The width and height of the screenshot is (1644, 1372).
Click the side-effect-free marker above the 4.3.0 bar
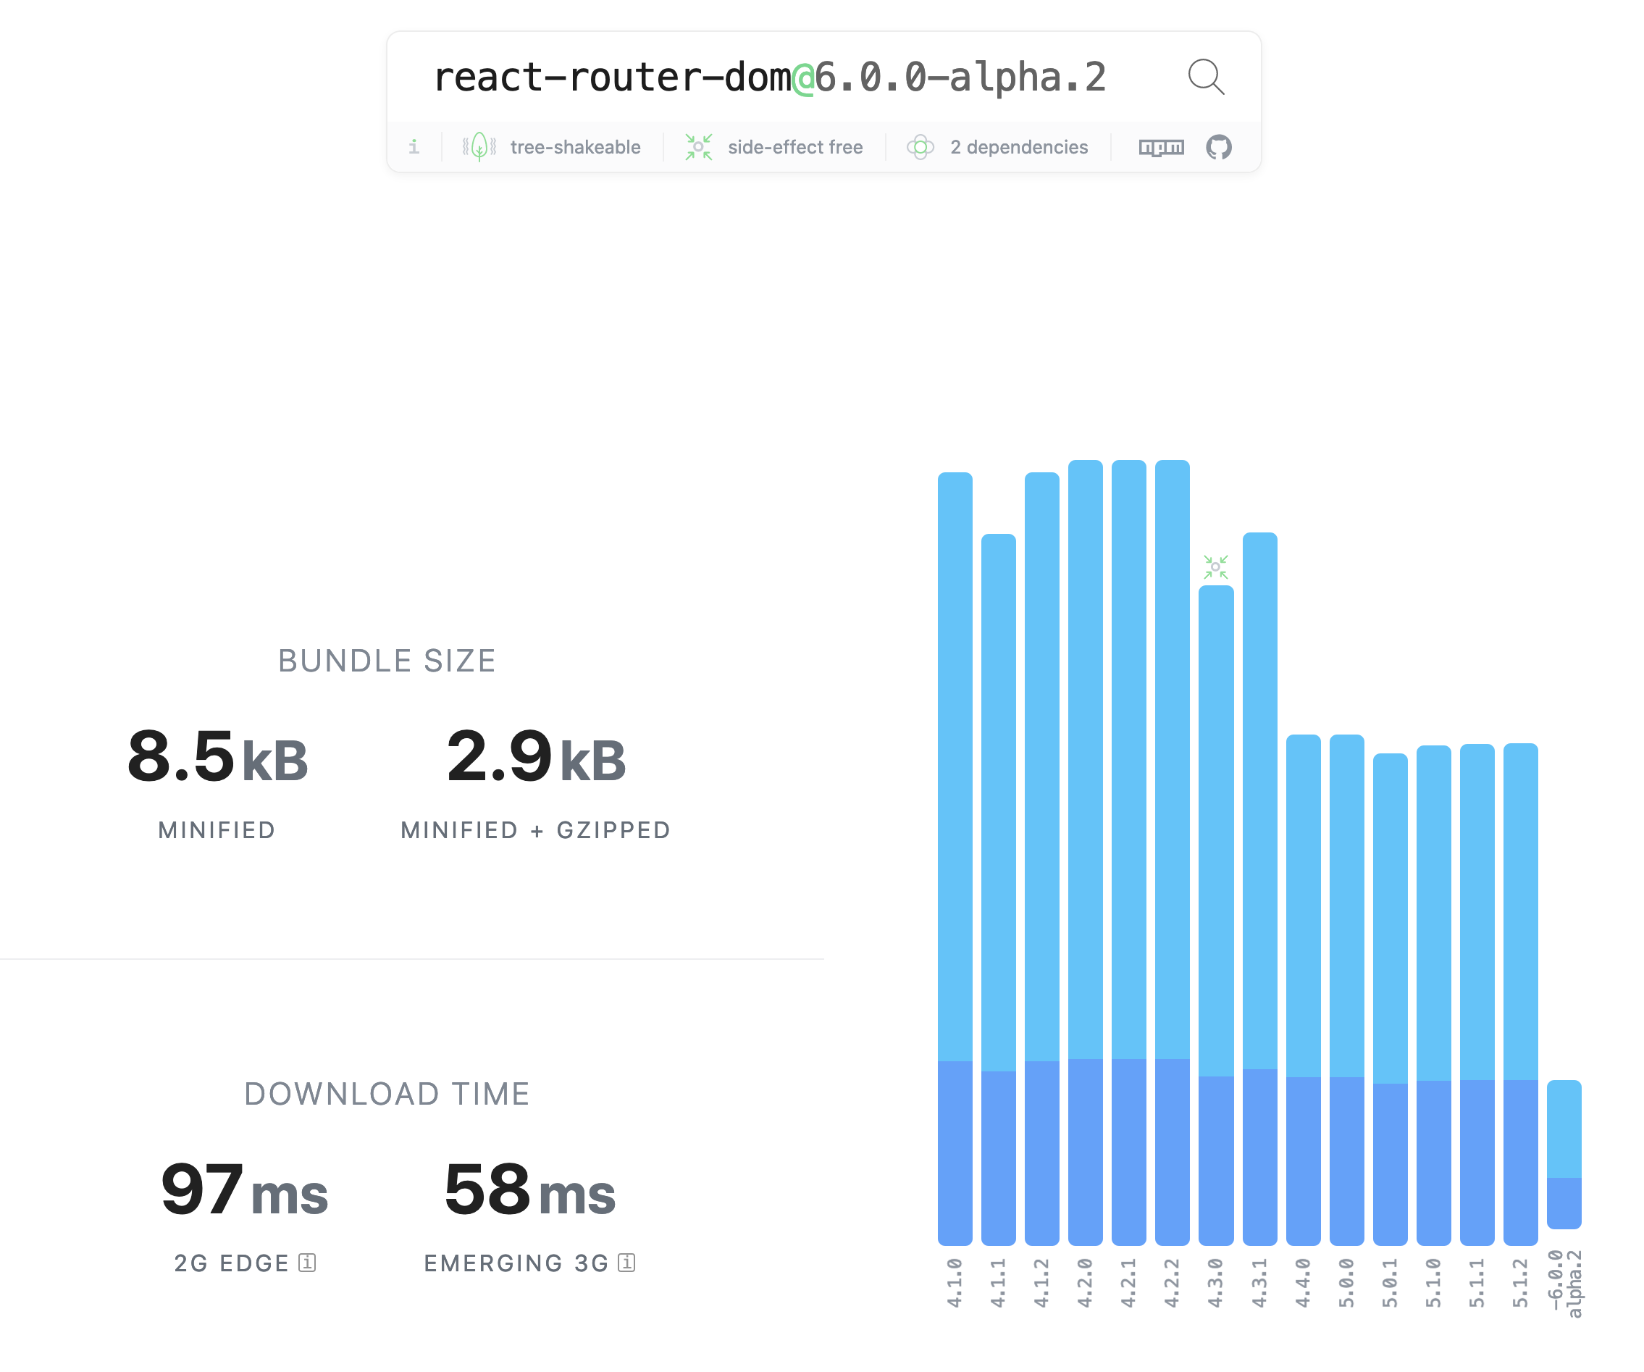click(1216, 566)
